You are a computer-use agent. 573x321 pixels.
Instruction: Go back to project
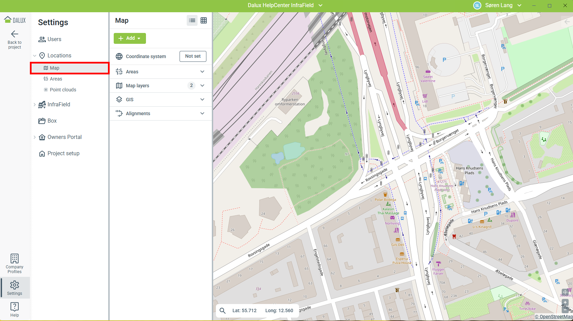pyautogui.click(x=15, y=39)
